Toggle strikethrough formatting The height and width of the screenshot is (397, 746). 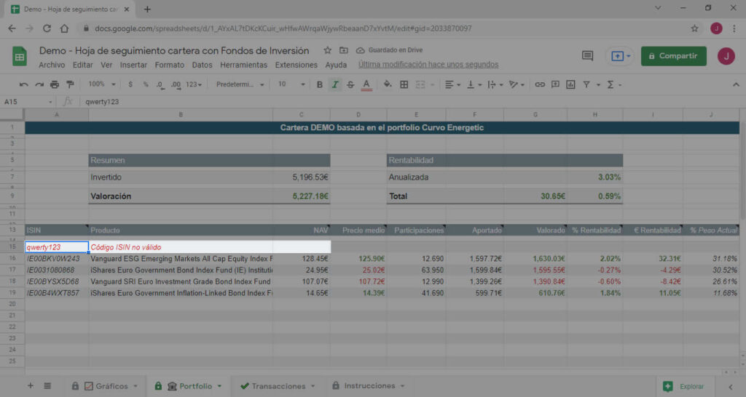coord(350,84)
